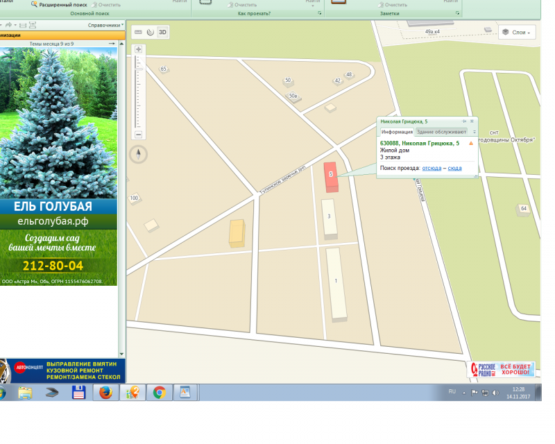Open the info card tabs overflow menu
555x444 pixels.
(x=475, y=132)
